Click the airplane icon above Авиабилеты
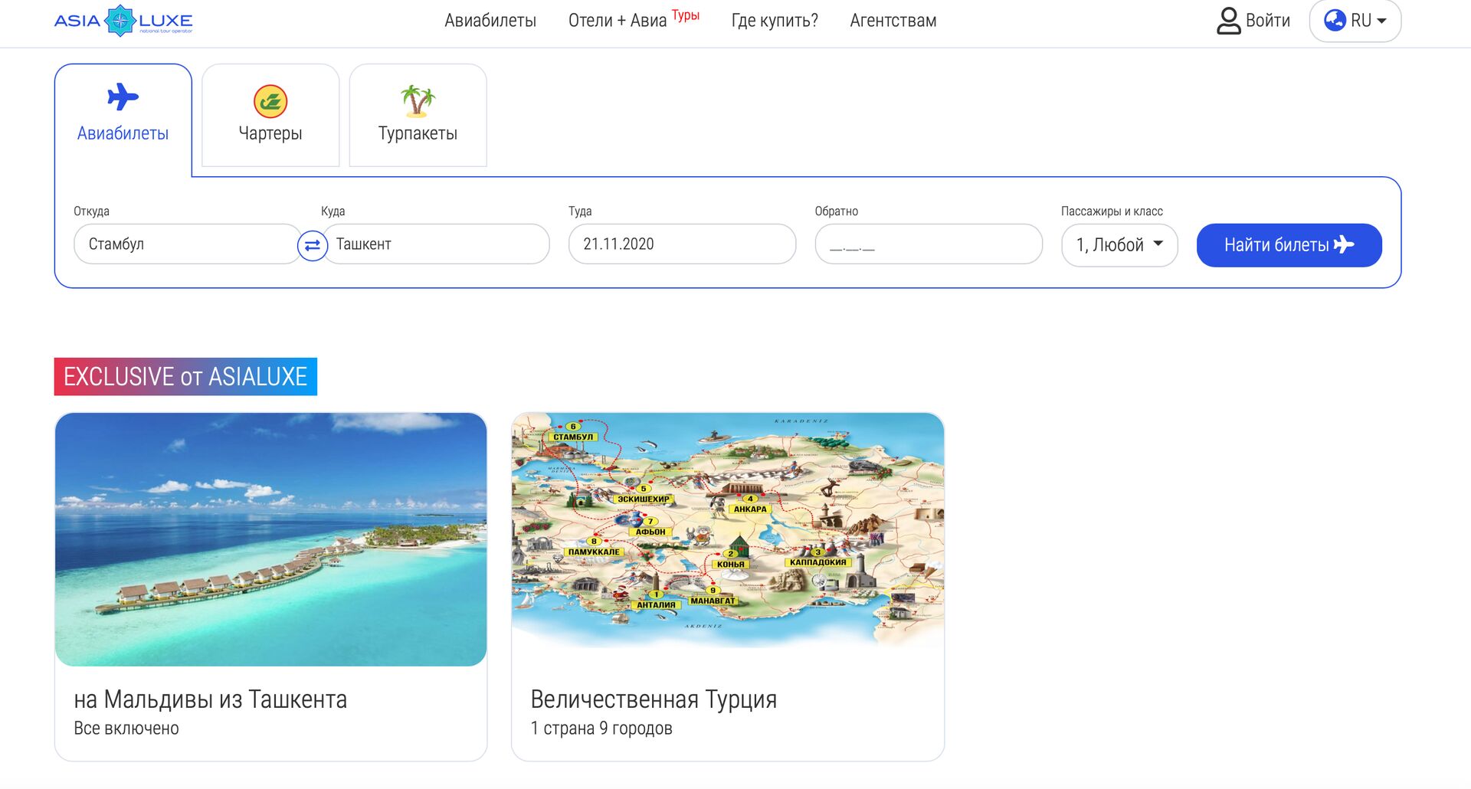1471x789 pixels. (x=123, y=97)
